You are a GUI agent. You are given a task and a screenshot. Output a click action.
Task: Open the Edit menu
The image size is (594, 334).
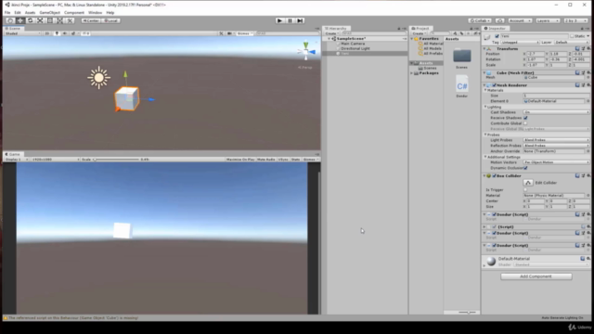[x=18, y=12]
